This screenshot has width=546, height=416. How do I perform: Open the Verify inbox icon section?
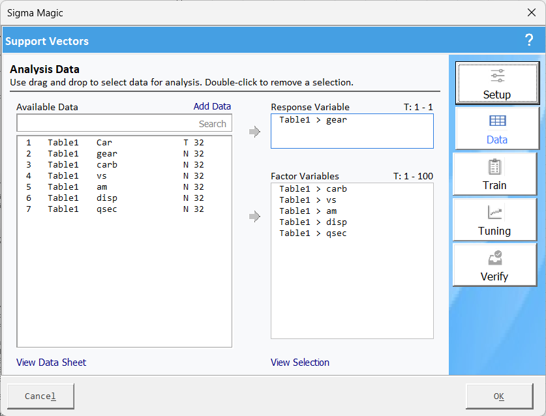(x=494, y=265)
